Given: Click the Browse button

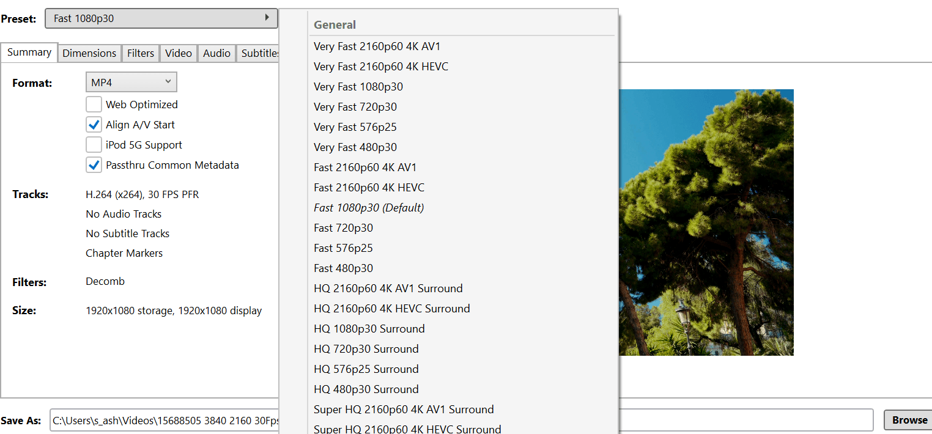Looking at the screenshot, I should pos(909,420).
